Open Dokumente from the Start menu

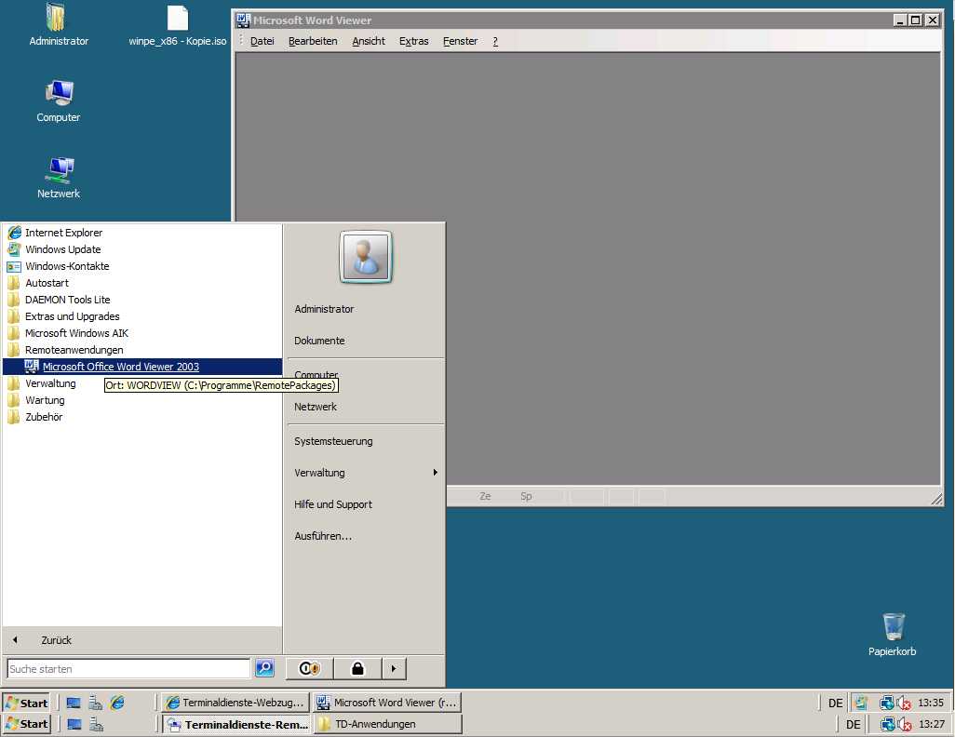pyautogui.click(x=319, y=341)
